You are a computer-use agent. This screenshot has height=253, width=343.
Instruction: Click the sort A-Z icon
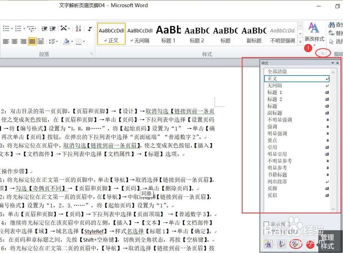(78, 28)
